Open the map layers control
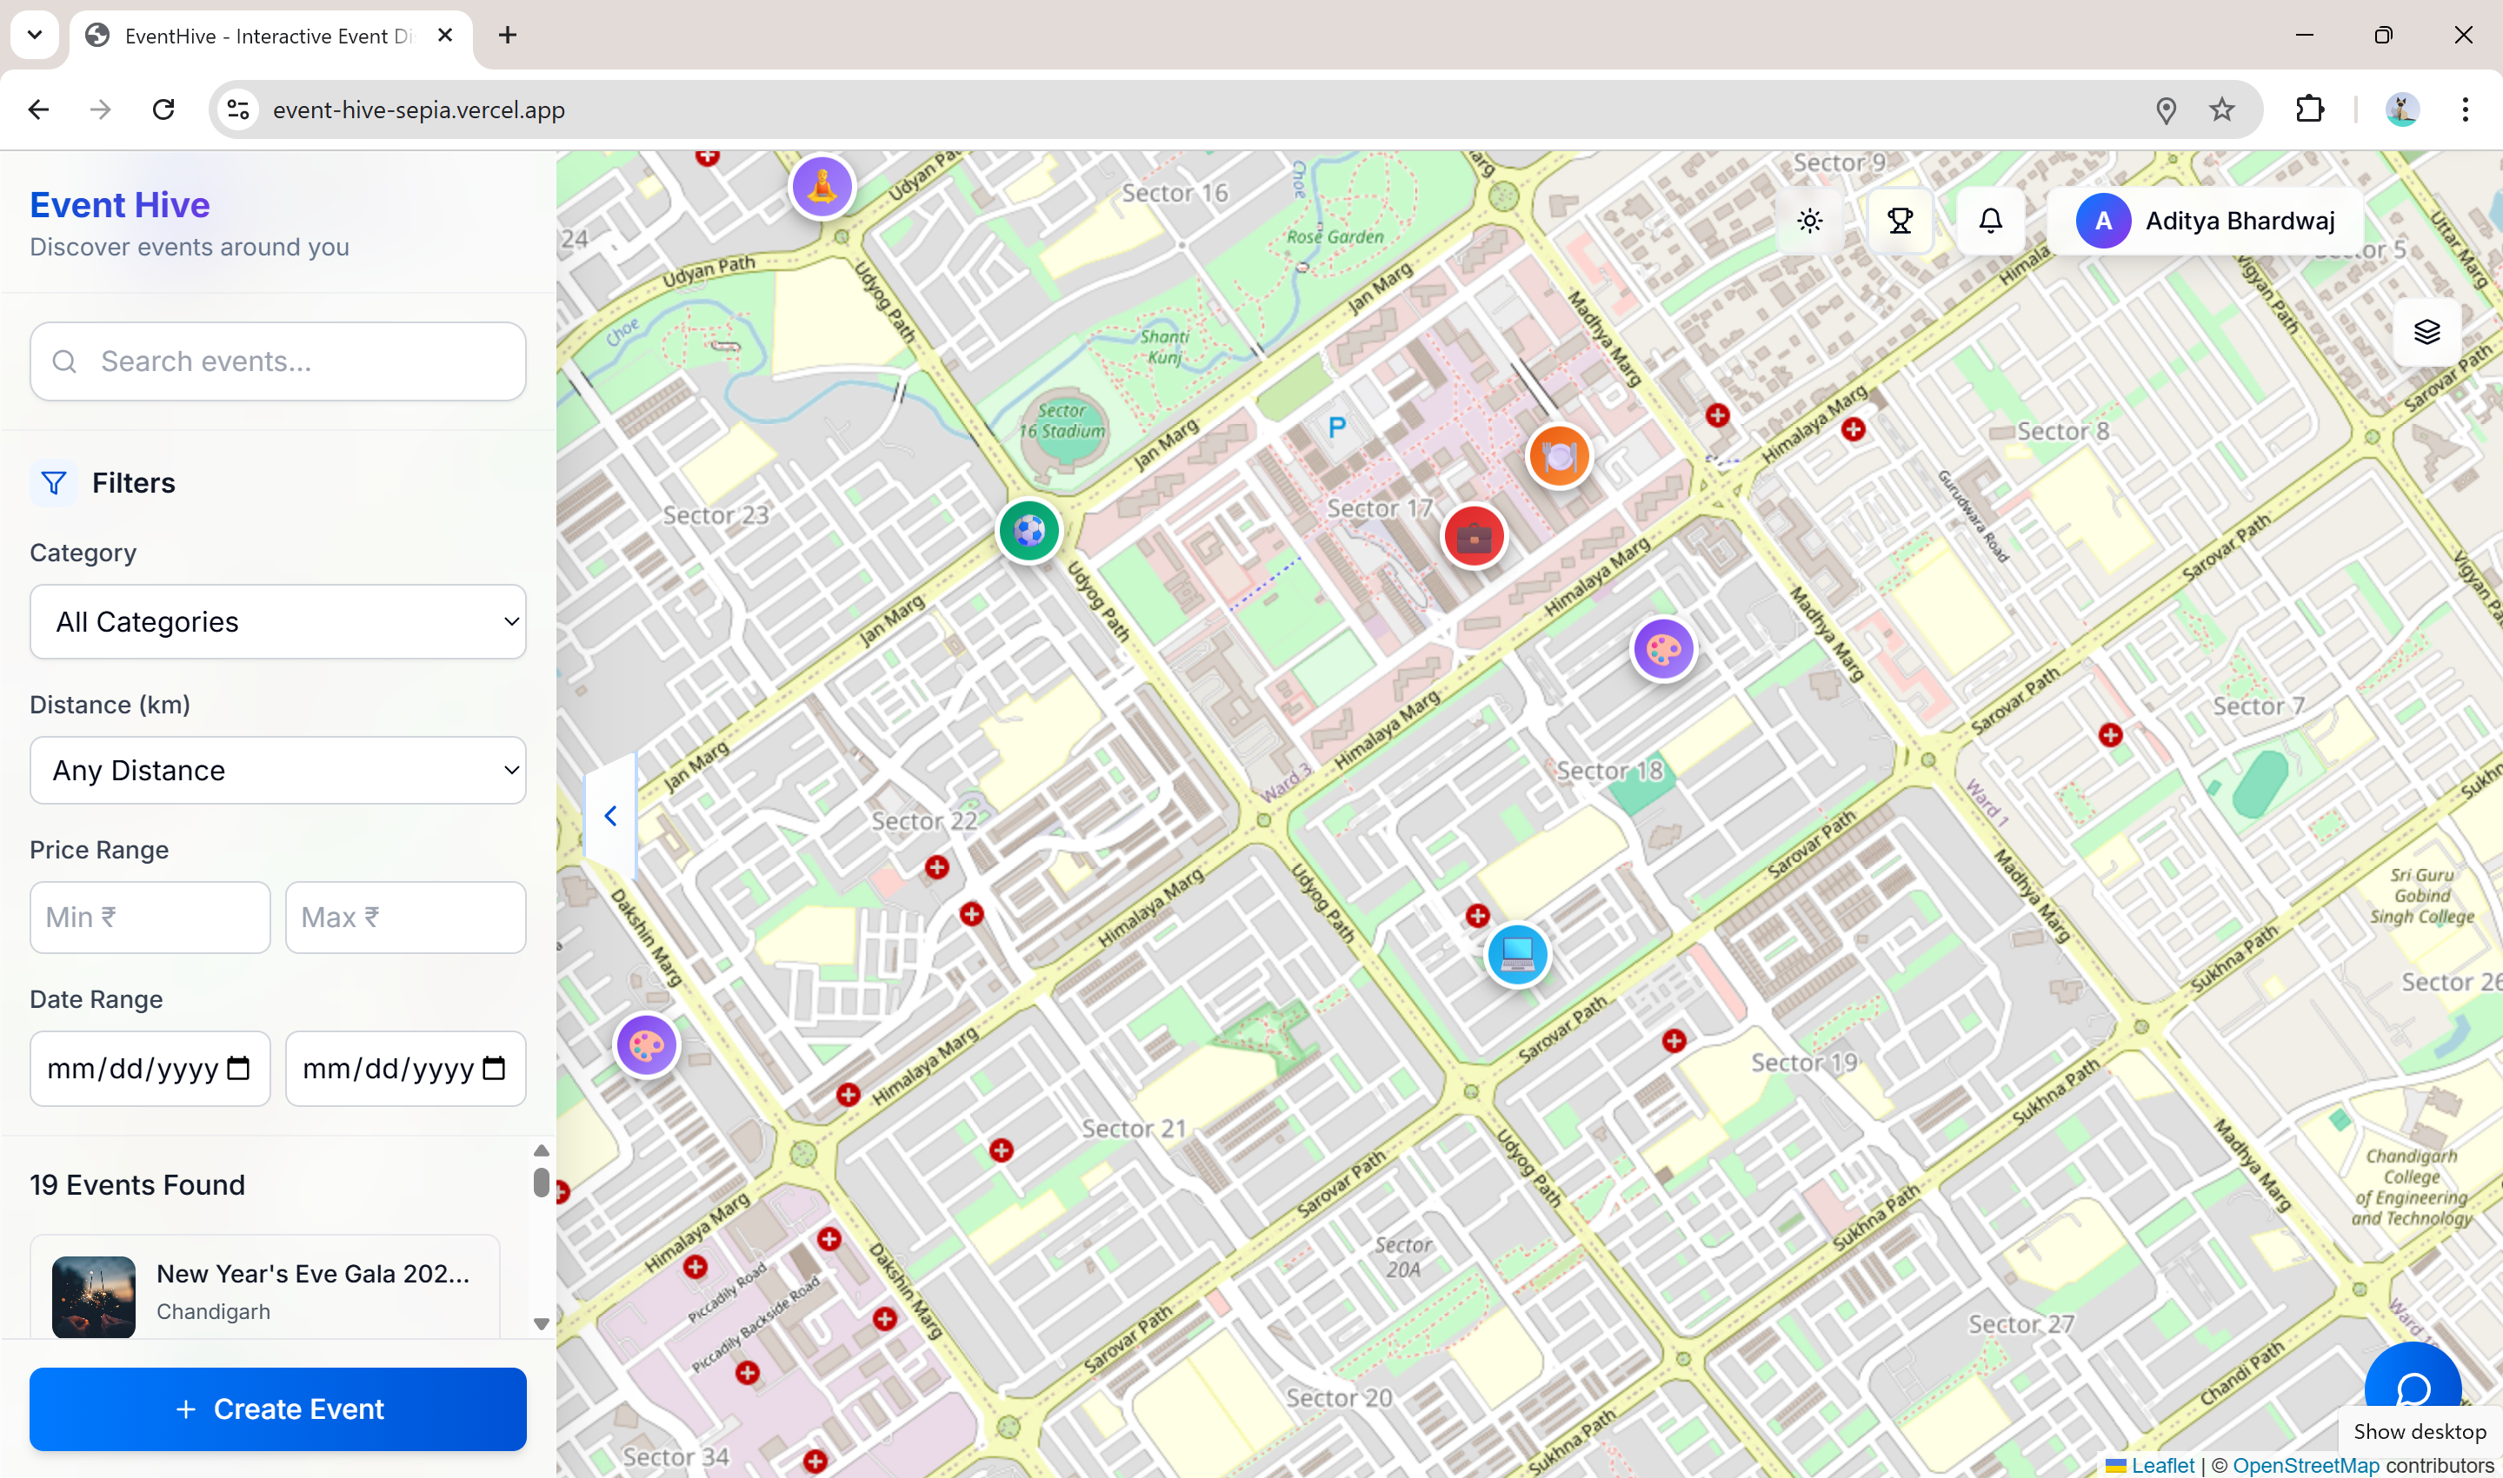 click(x=2426, y=332)
